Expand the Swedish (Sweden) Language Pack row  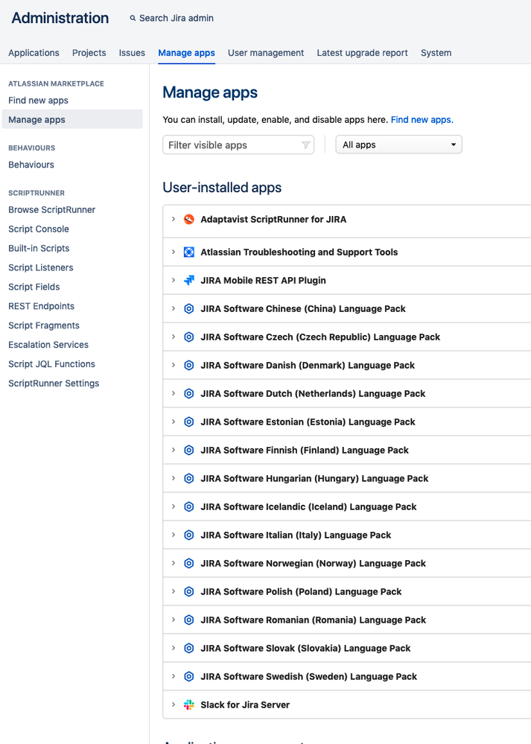pos(174,677)
